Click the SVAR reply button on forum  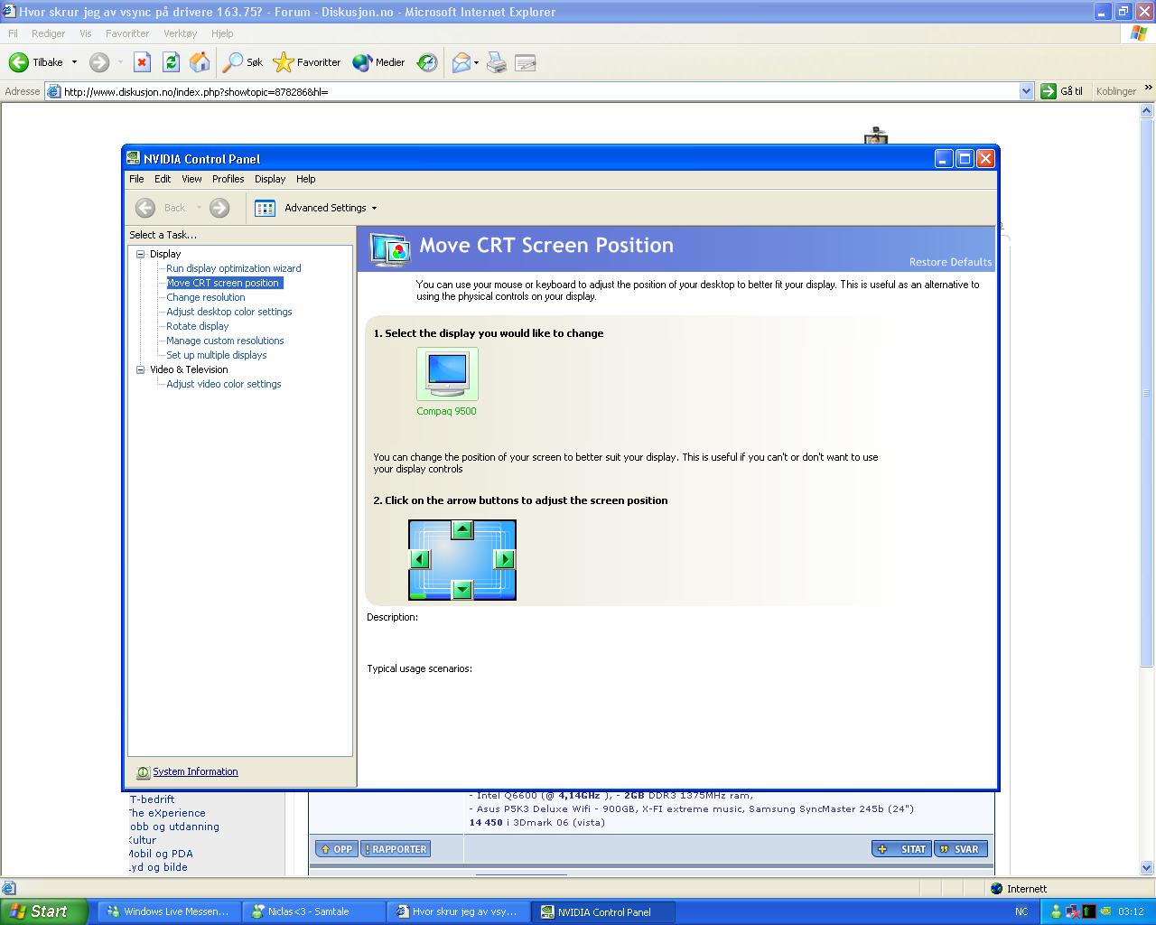click(961, 849)
